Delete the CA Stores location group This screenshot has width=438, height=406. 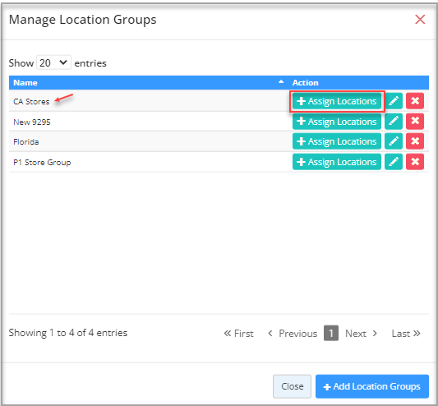(415, 101)
